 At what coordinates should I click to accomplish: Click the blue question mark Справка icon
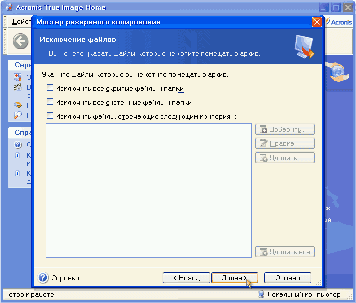click(43, 278)
